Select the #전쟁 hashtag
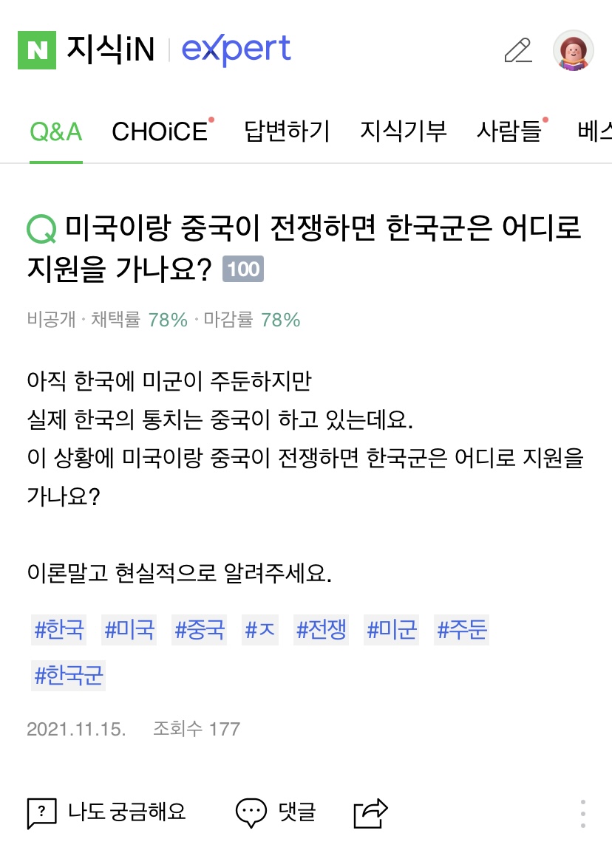This screenshot has height=867, width=612. pyautogui.click(x=322, y=630)
